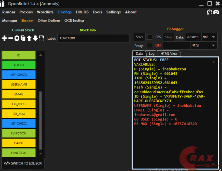Screen dimensions: 222x171
Task: Select the blue KEY CHECK block below GB_MAx
Action: click(x=19, y=123)
